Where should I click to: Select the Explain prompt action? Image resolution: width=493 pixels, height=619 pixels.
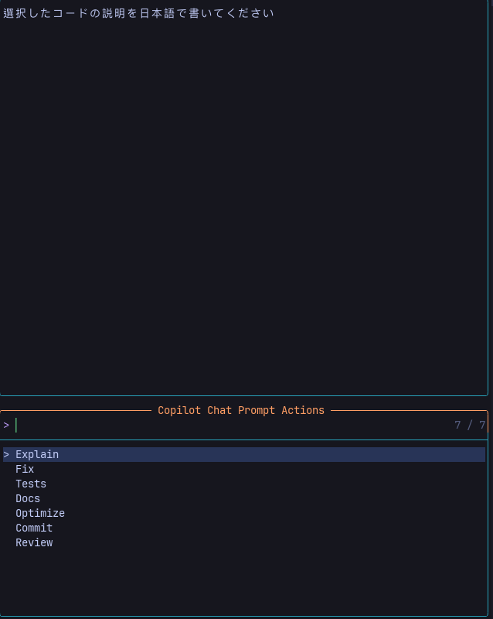tap(37, 455)
